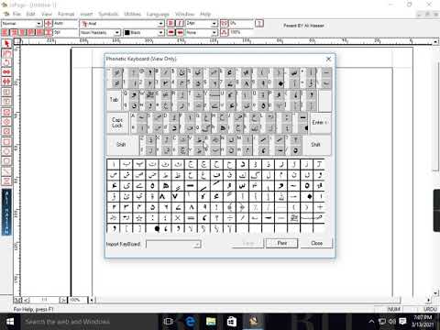The width and height of the screenshot is (440, 330).
Task: Click the black color swatch in toolbar
Action: pos(127,32)
